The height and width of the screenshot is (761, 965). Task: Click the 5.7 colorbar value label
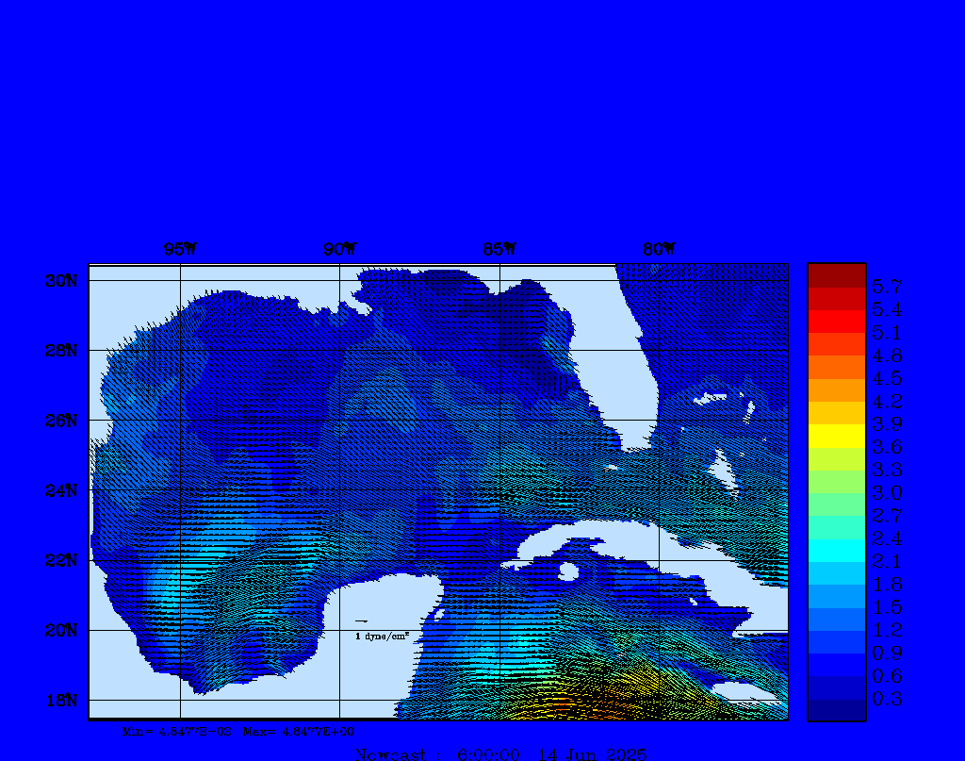pos(887,286)
